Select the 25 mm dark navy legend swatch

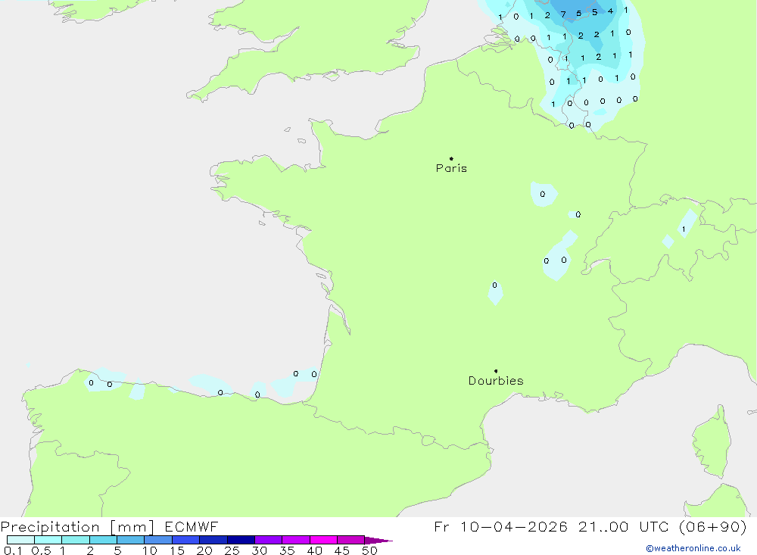(241, 540)
